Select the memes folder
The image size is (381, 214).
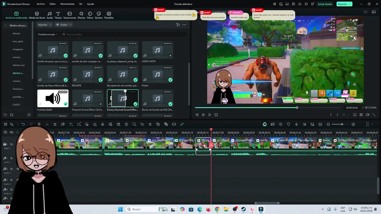click(x=17, y=57)
